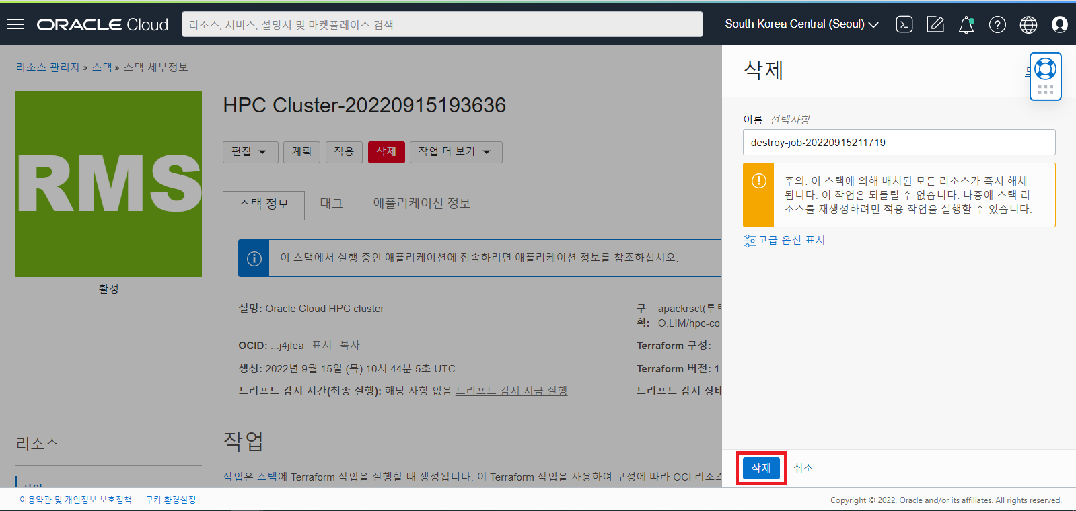Screen dimensions: 1076x511
Task: Click the 활성 status label
Action: (x=108, y=289)
